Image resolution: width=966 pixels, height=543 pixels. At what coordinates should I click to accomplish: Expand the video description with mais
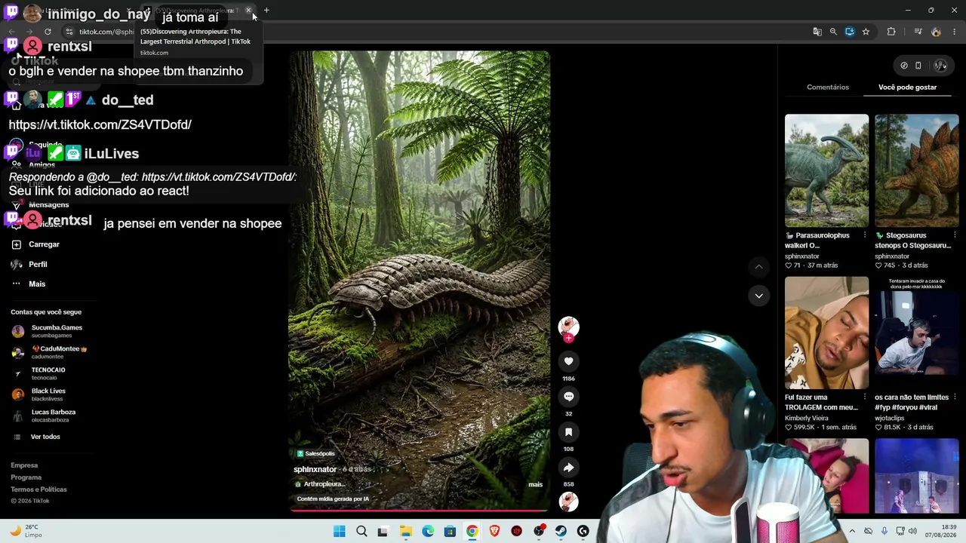click(x=535, y=484)
